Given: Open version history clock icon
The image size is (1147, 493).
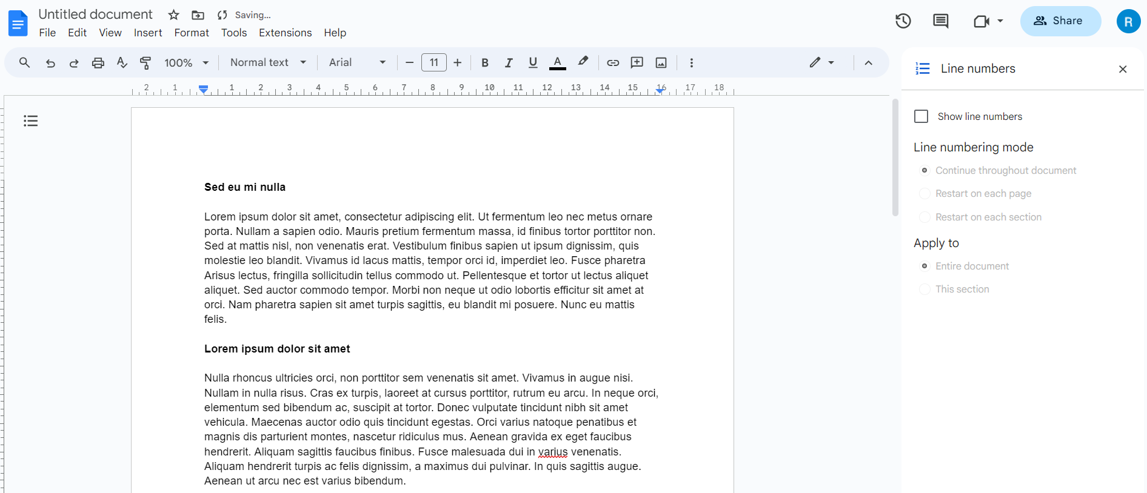Looking at the screenshot, I should (903, 21).
